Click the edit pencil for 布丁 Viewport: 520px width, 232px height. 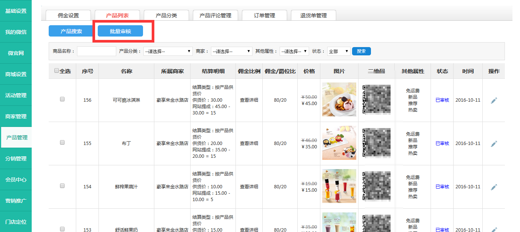coord(494,143)
